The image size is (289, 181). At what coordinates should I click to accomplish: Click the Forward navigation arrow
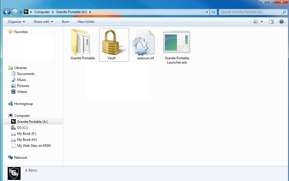(x=15, y=12)
